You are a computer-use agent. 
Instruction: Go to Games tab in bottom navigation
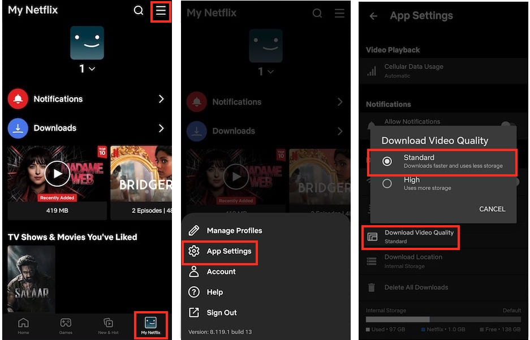66,326
